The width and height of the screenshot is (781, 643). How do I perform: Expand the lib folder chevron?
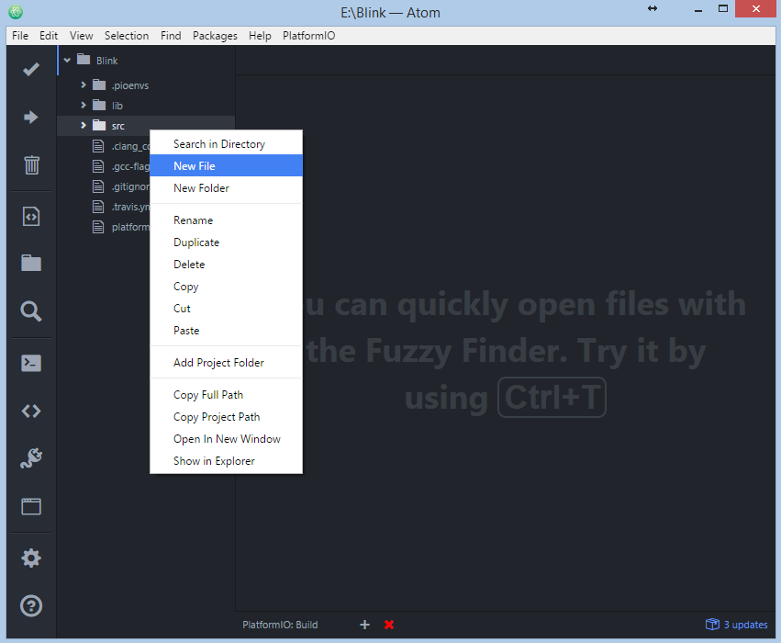(84, 105)
